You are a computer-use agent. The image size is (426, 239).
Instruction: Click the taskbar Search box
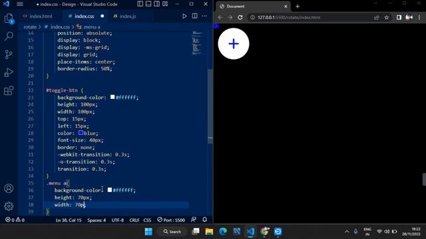coord(172,232)
